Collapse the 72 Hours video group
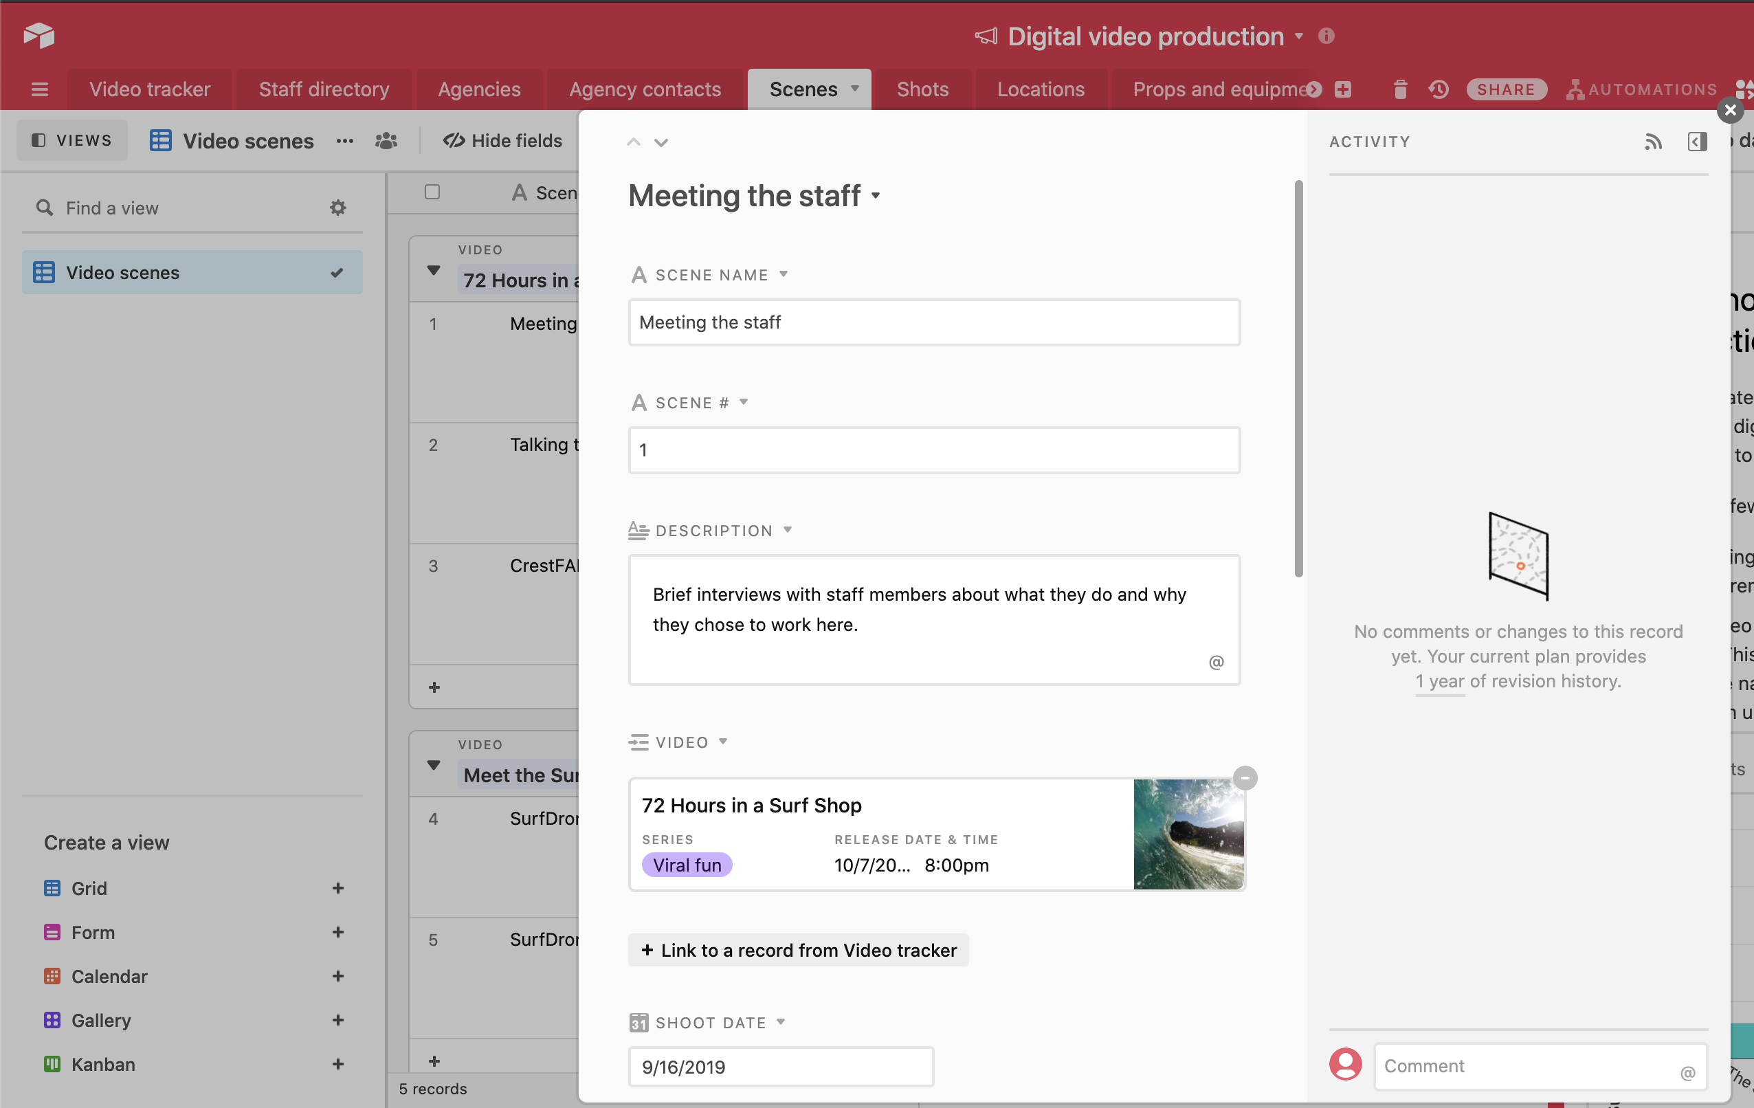The image size is (1754, 1108). (x=434, y=269)
